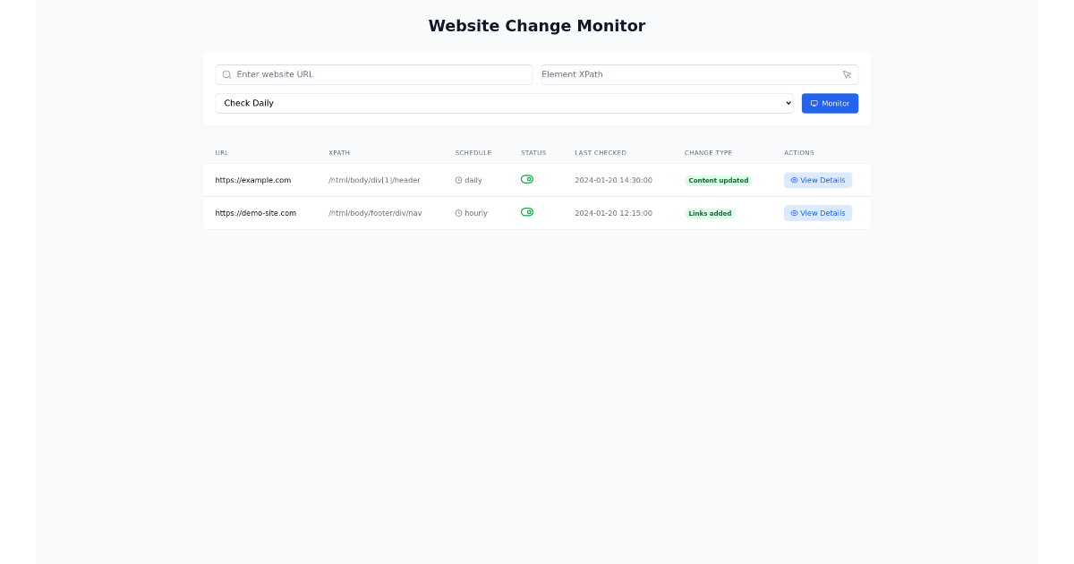Click the green status icon for demo-site.com
1074x564 pixels.
527,212
